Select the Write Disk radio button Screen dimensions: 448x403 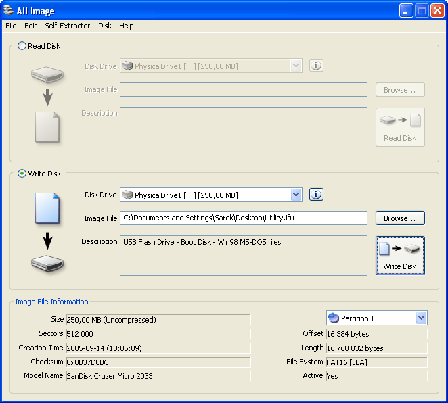click(x=22, y=174)
